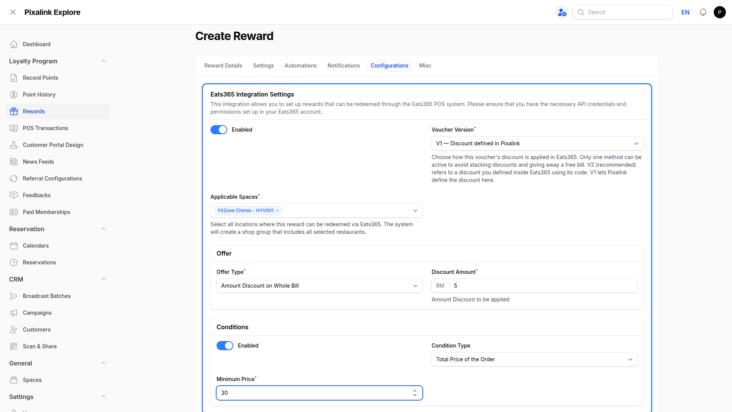Click the Referral Configurations refresh icon
732x412 pixels.
tap(14, 179)
